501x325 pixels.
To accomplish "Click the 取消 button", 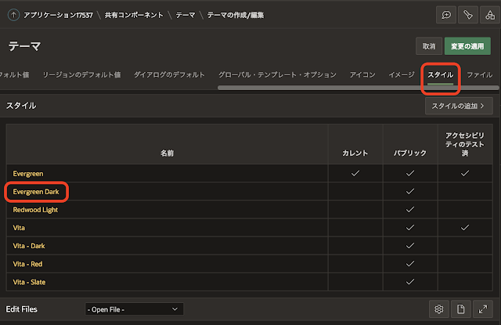I will pyautogui.click(x=429, y=46).
